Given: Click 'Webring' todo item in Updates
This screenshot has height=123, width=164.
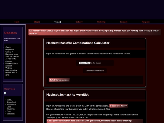Looking at the screenshot, I should [x=9, y=68].
